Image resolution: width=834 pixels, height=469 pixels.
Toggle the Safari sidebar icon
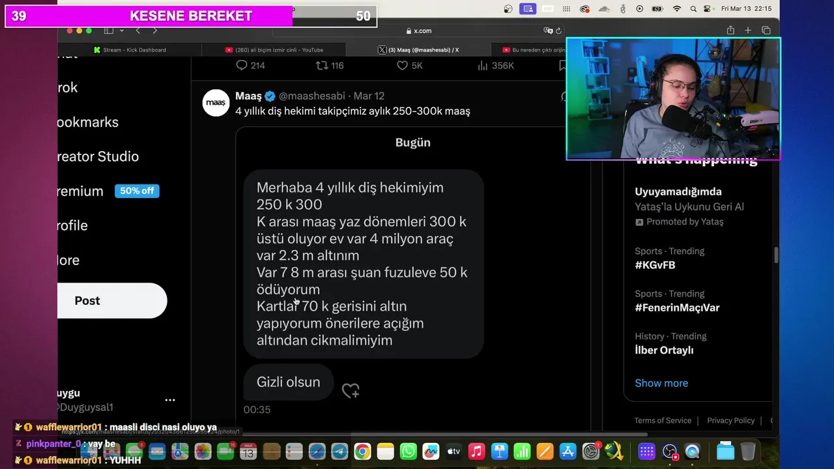point(109,31)
